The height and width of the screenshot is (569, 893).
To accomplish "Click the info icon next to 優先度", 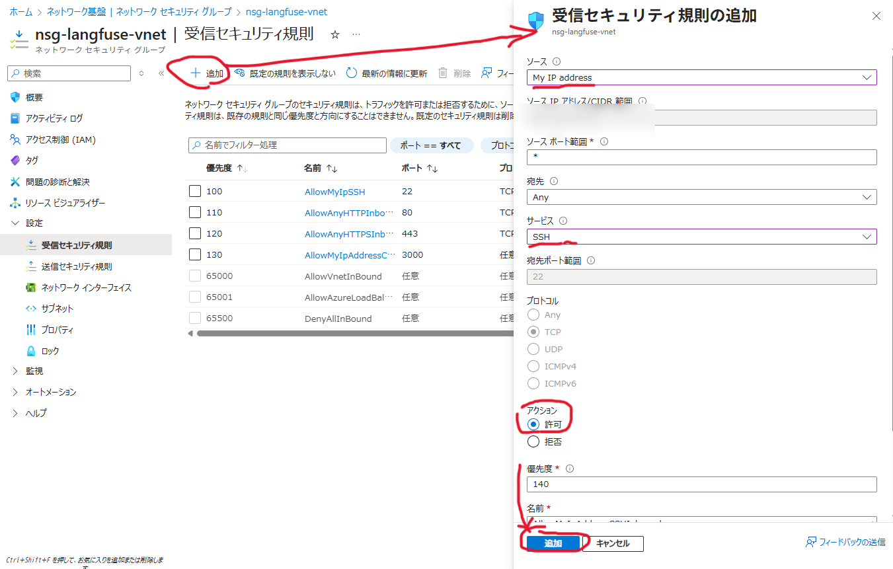I will 570,469.
